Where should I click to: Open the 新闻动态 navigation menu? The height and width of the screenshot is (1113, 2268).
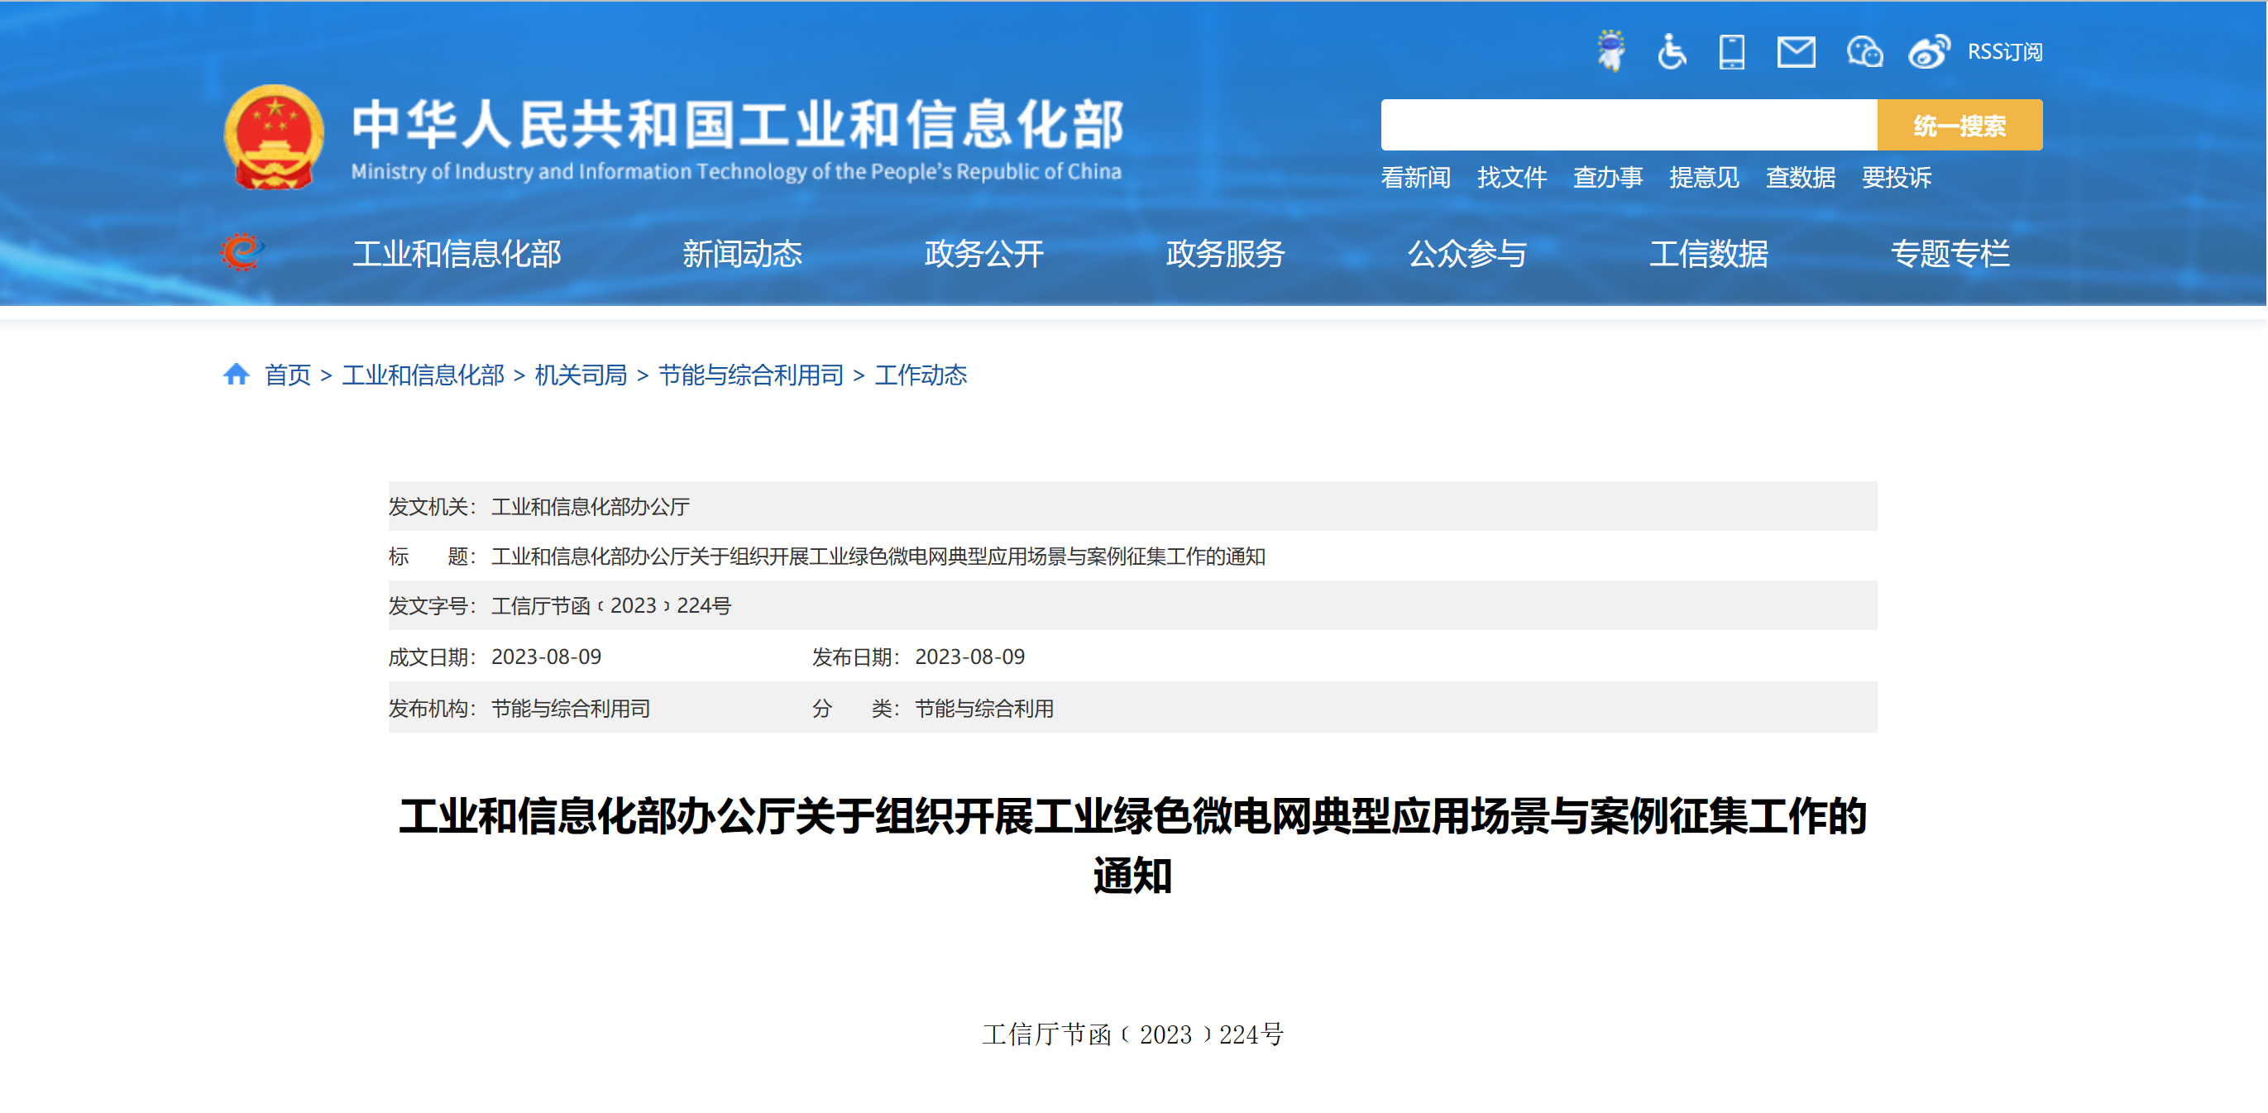[x=742, y=253]
